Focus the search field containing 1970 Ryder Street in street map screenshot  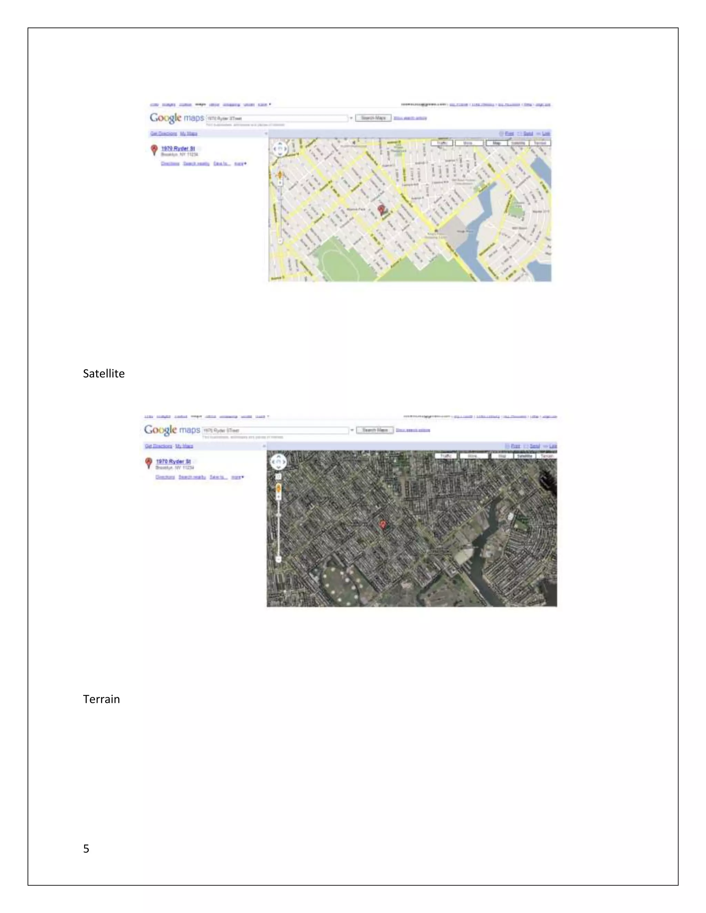(x=277, y=118)
